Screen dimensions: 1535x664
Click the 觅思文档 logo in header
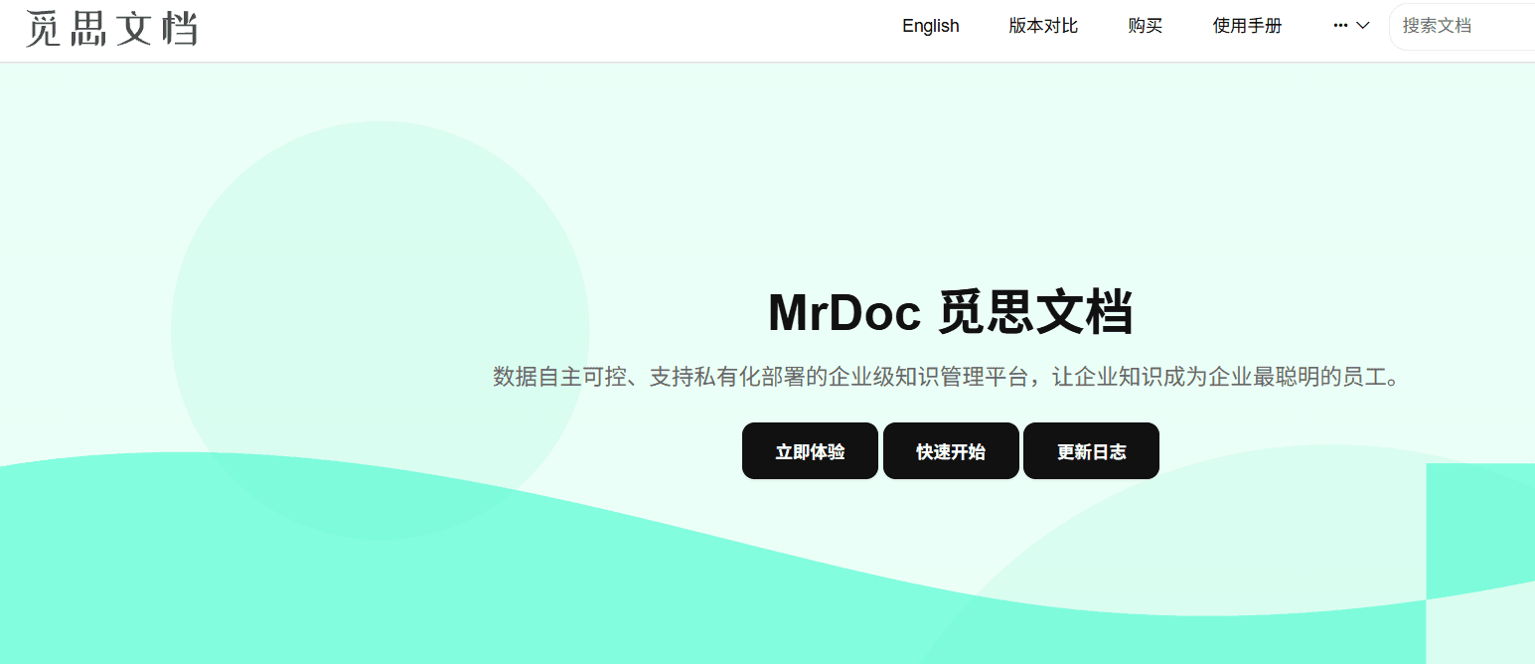coord(112,28)
